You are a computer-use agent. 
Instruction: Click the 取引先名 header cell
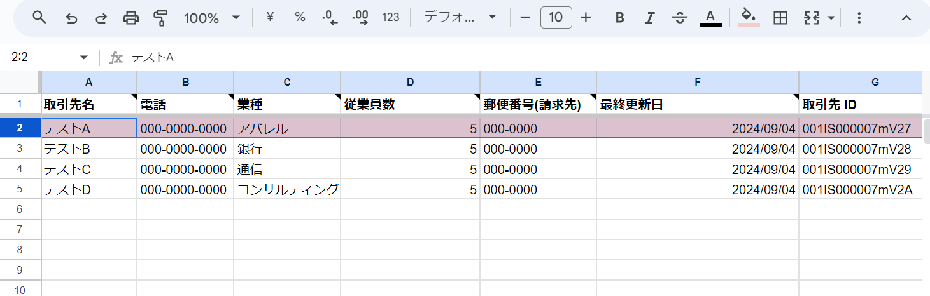(89, 104)
